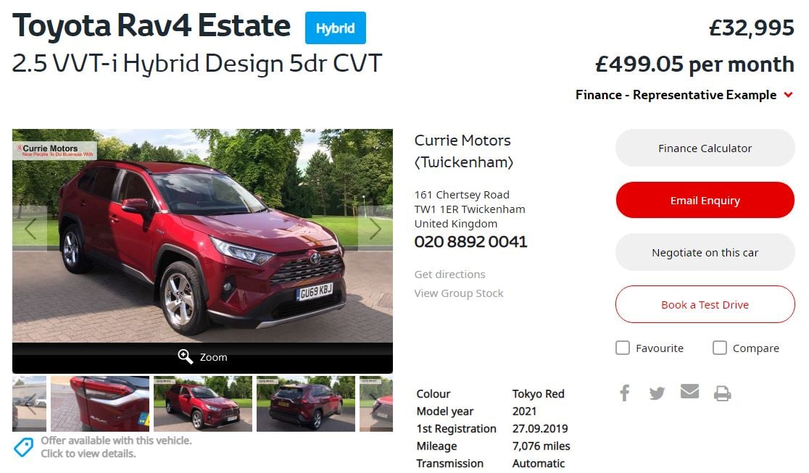The height and width of the screenshot is (473, 809).
Task: Open View Group Stock link
Action: [459, 293]
